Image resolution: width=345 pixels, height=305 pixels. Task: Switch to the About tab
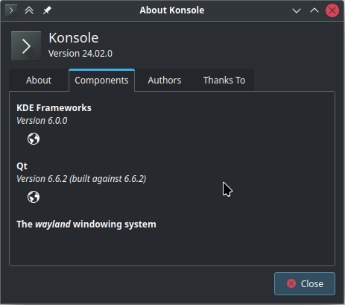tap(39, 81)
